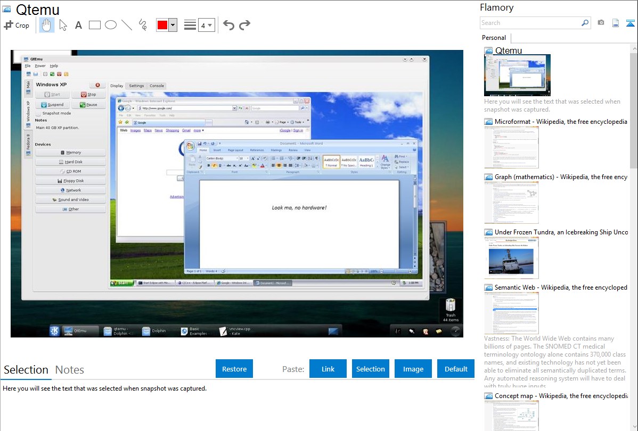Expand the Floppy Disk device section
638x431 pixels.
coord(70,181)
